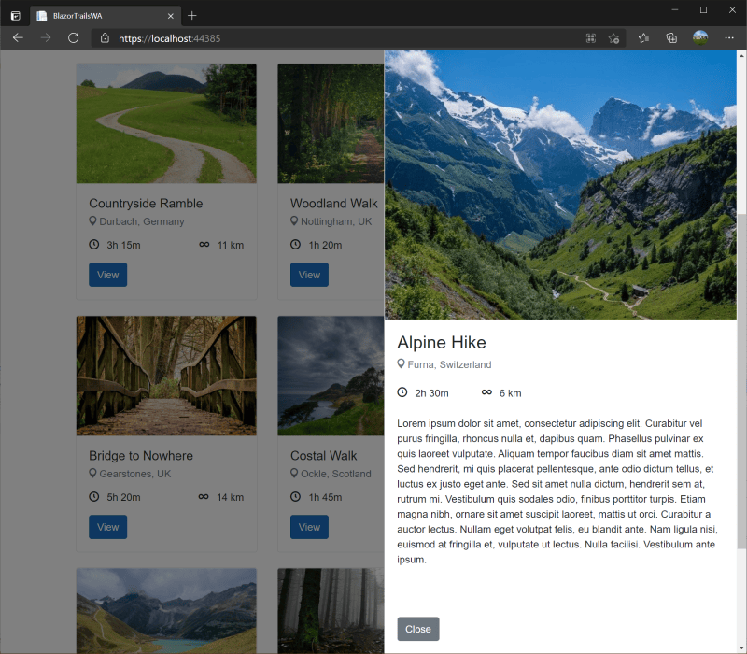Click the Lorem ipsum description paragraph
This screenshot has height=654, width=747.
coord(557,491)
